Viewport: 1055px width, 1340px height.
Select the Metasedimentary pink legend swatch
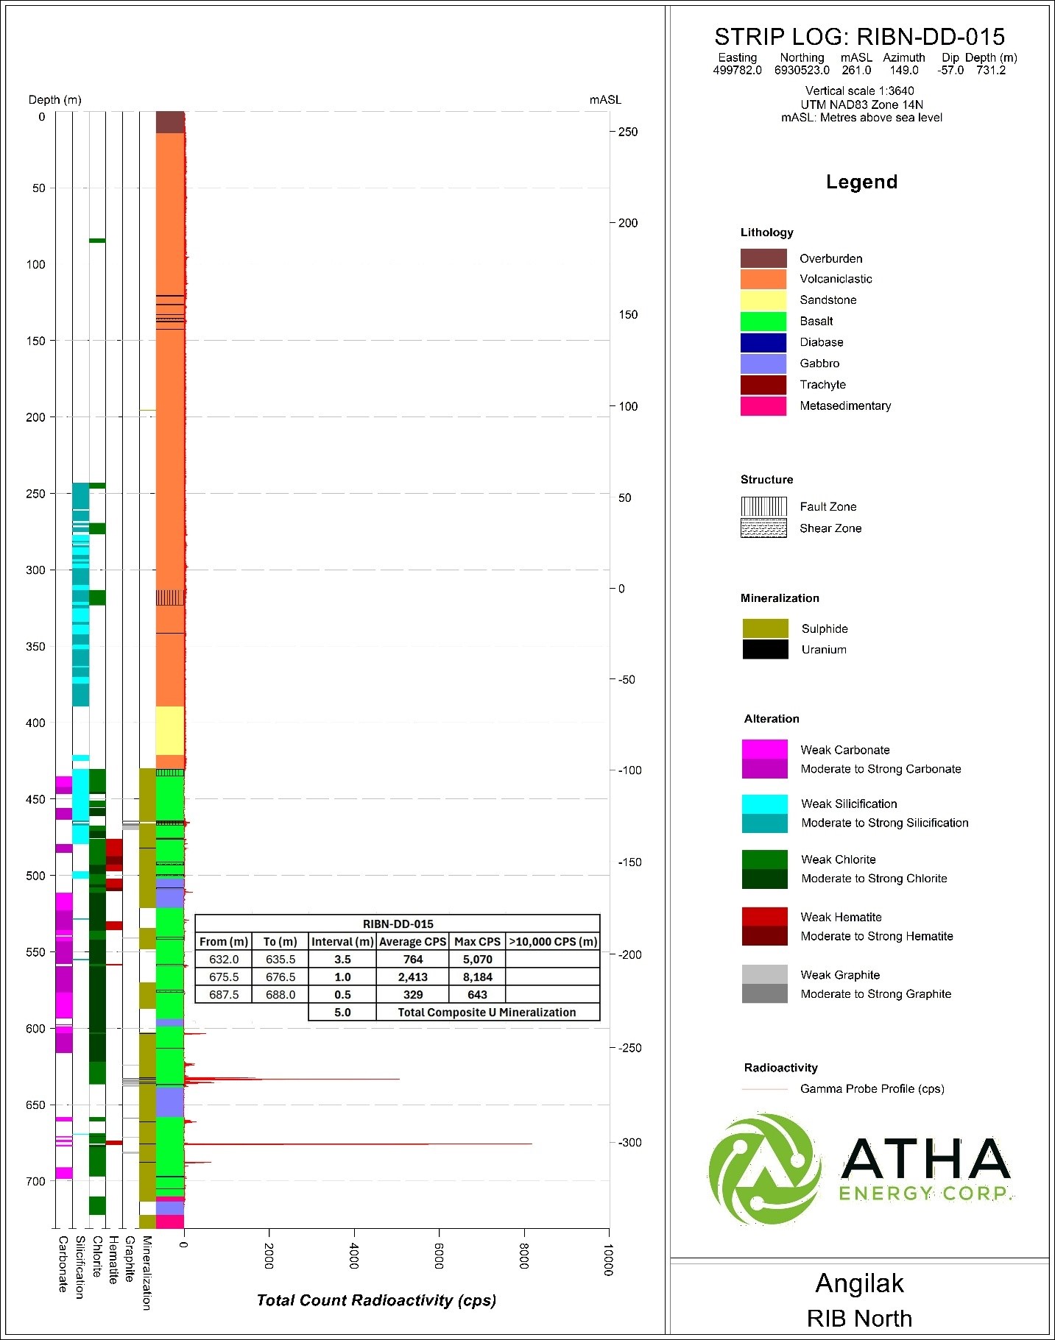(763, 406)
